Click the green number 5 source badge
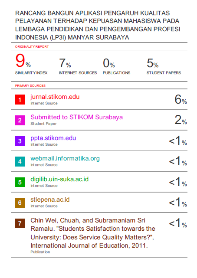Image resolution: width=197 pixels, height=278 pixels. point(20,182)
